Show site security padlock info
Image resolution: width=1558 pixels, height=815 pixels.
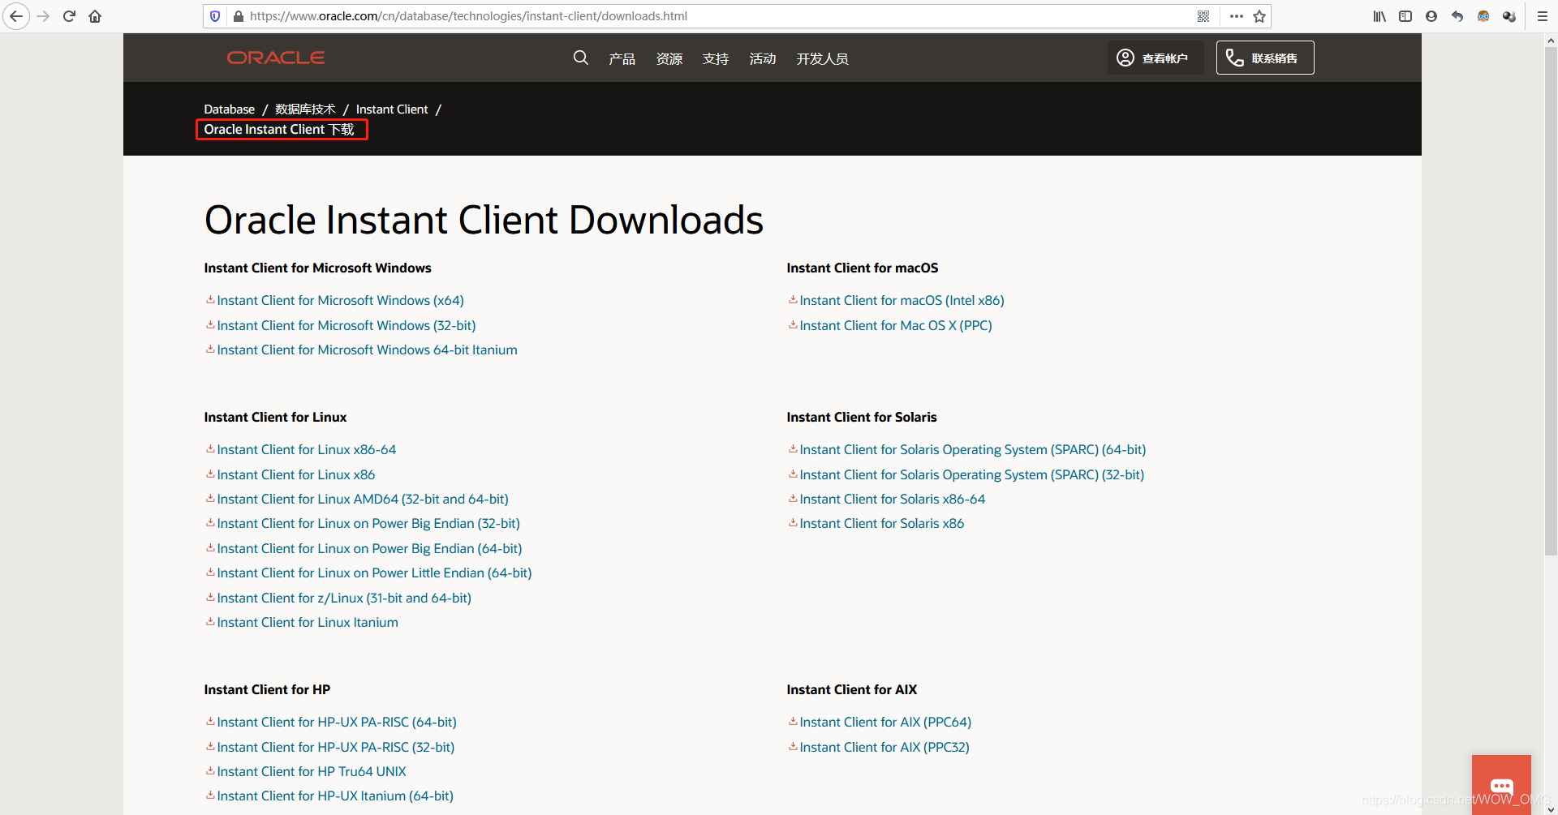239,16
